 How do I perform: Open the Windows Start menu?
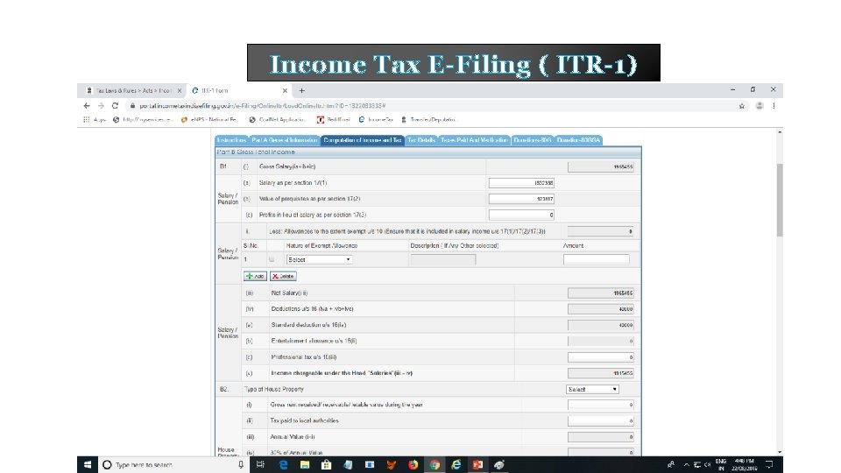coord(88,465)
